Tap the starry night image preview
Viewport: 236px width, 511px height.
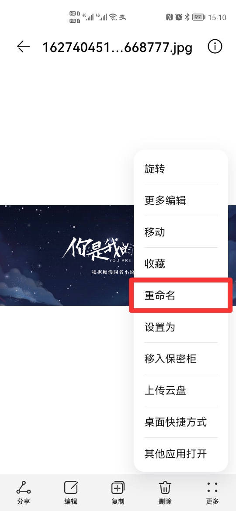pyautogui.click(x=67, y=255)
